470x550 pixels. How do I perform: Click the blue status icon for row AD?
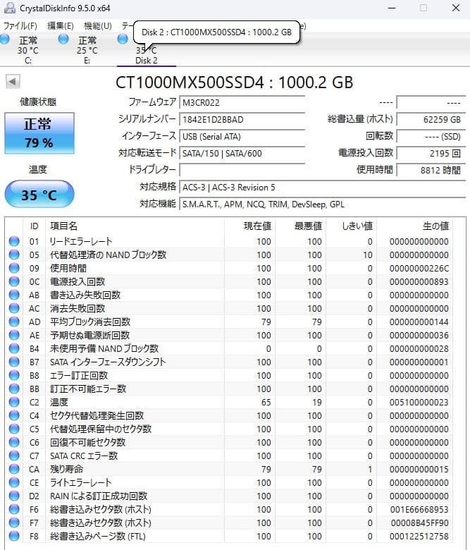[14, 322]
